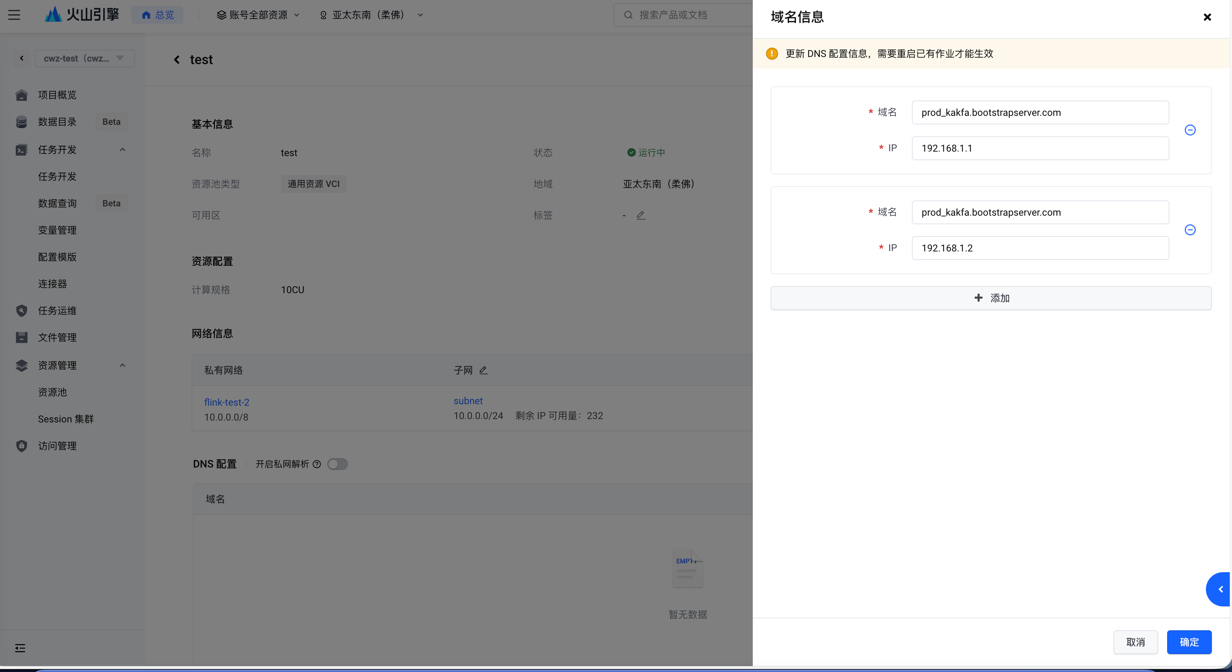Image resolution: width=1232 pixels, height=672 pixels.
Task: Open Session cluster in sidebar
Action: tap(66, 419)
